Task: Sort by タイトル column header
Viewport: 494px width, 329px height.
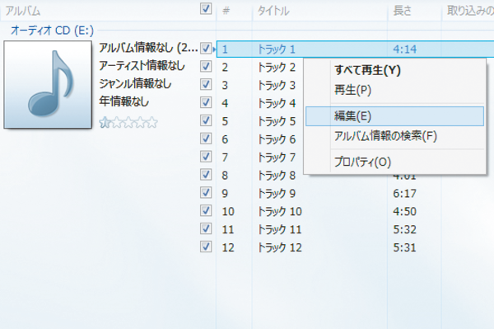Action: pos(273,11)
